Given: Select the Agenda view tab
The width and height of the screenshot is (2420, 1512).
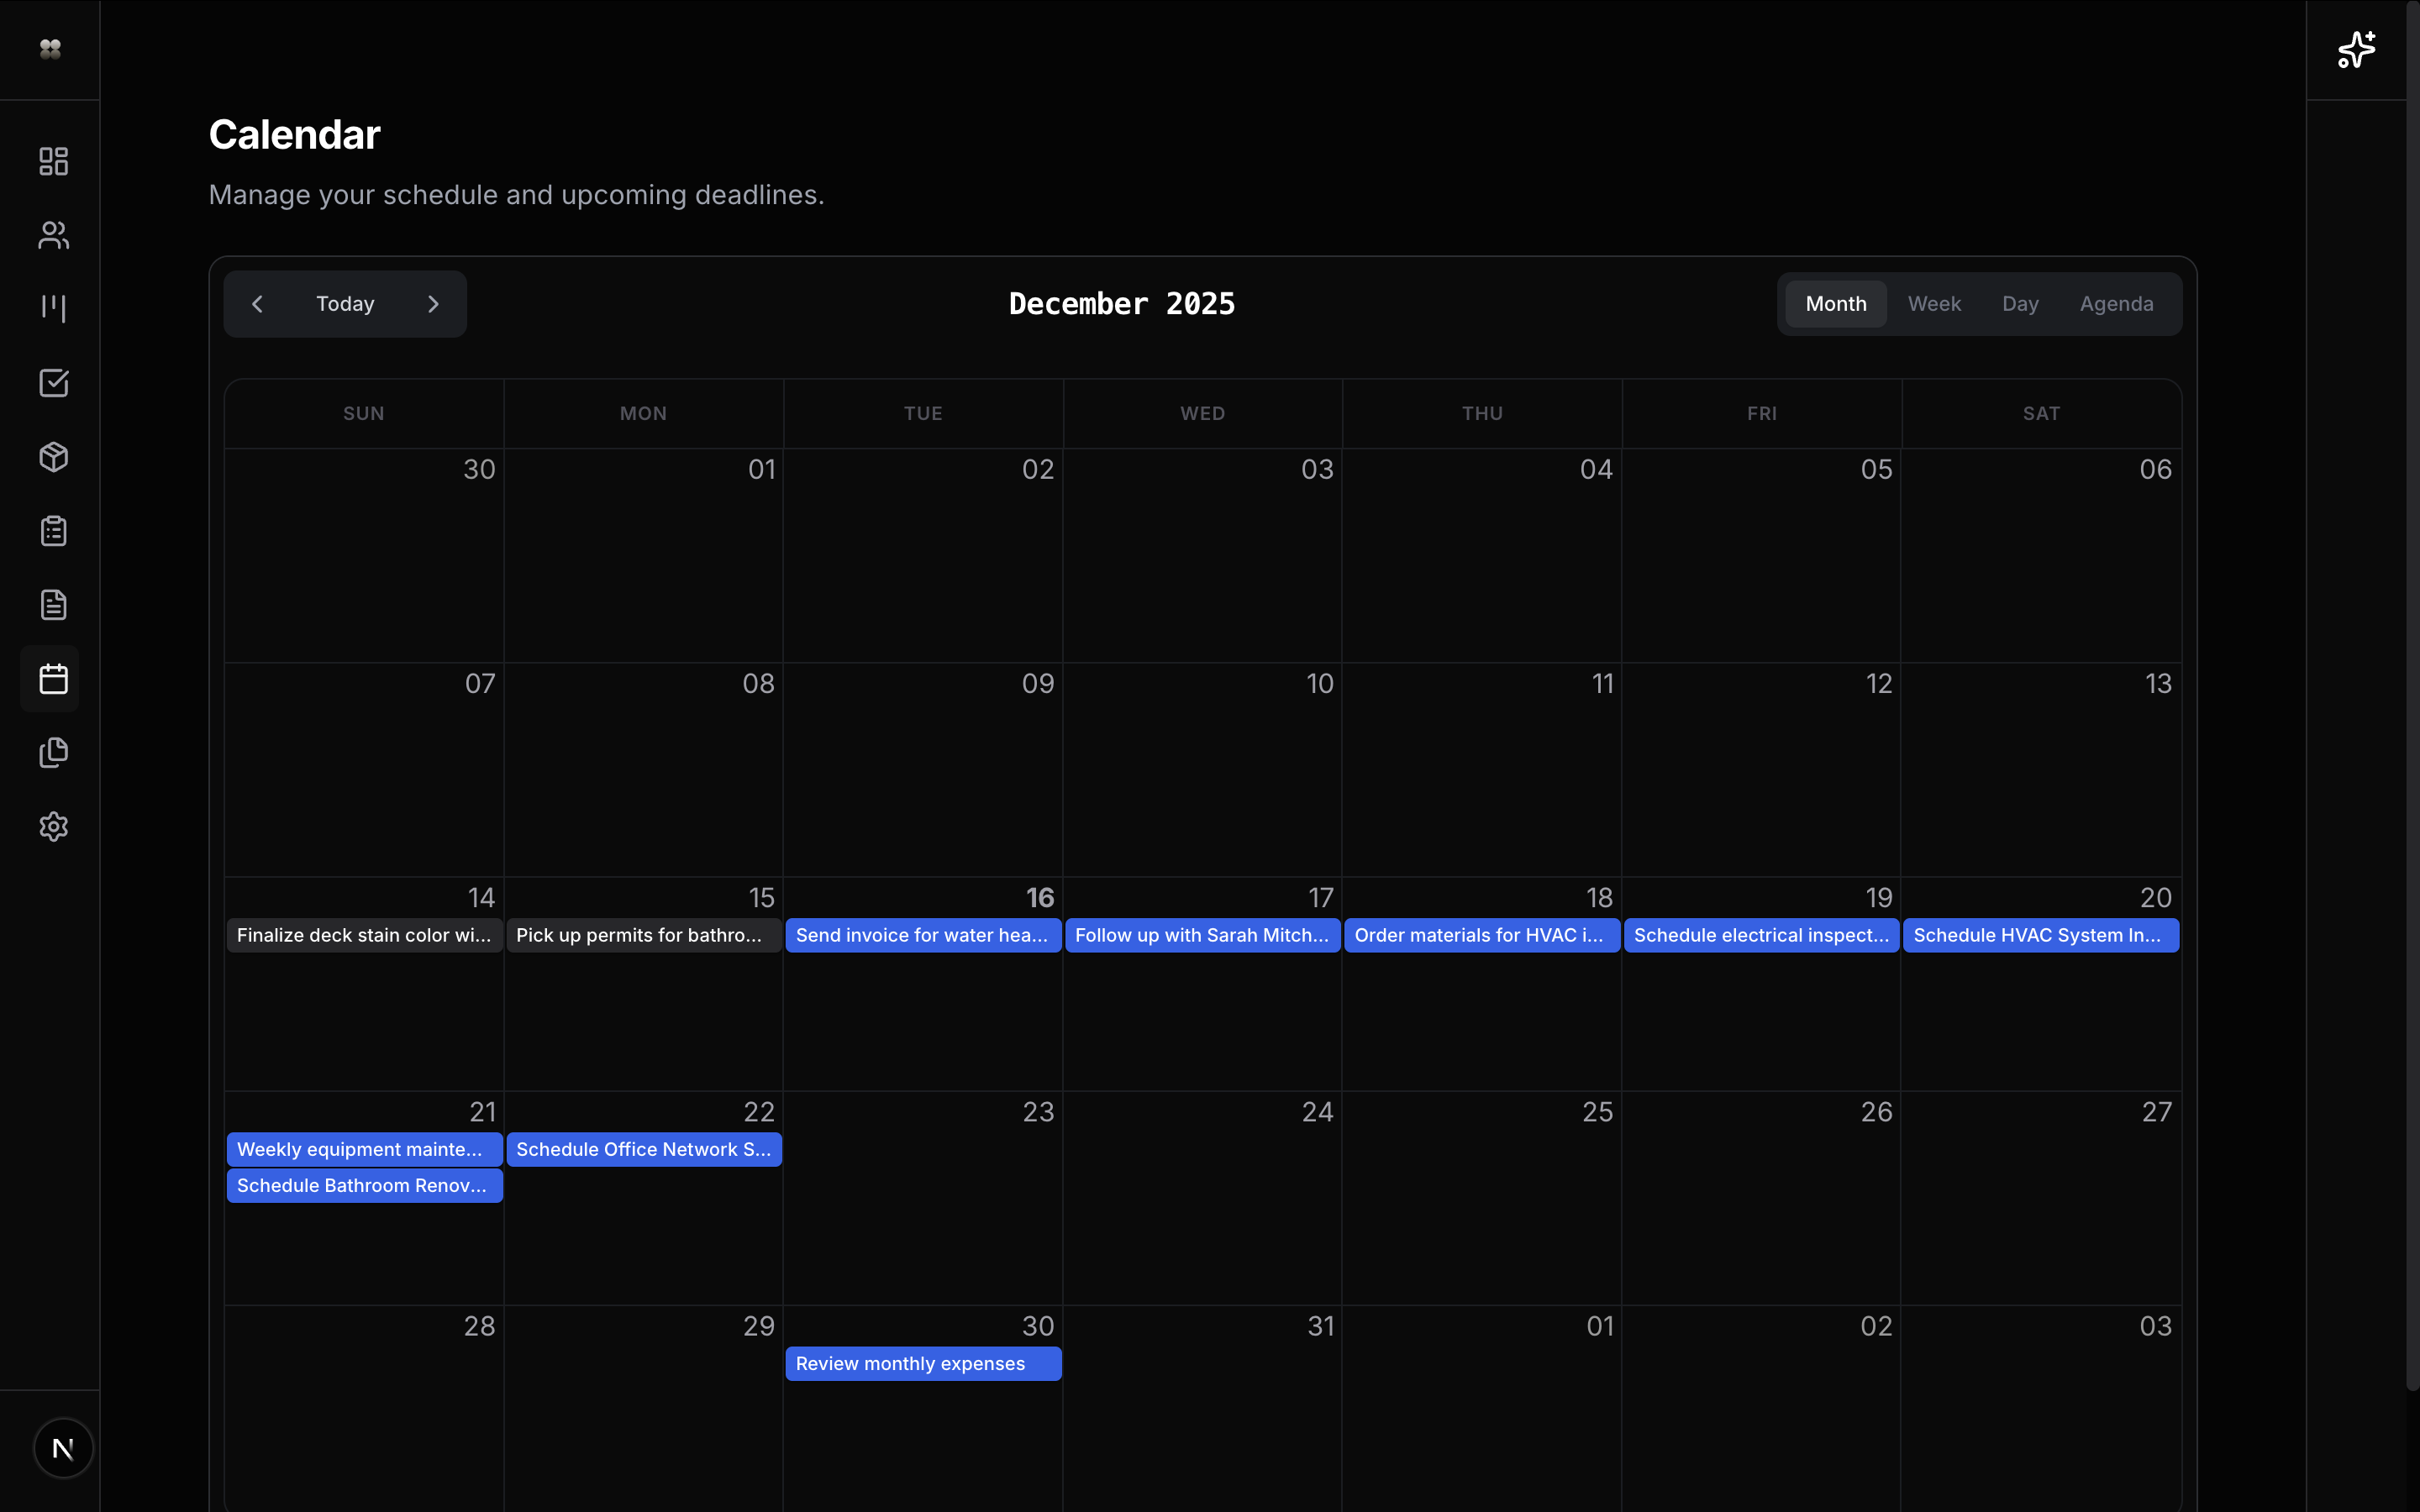Looking at the screenshot, I should pyautogui.click(x=2117, y=303).
